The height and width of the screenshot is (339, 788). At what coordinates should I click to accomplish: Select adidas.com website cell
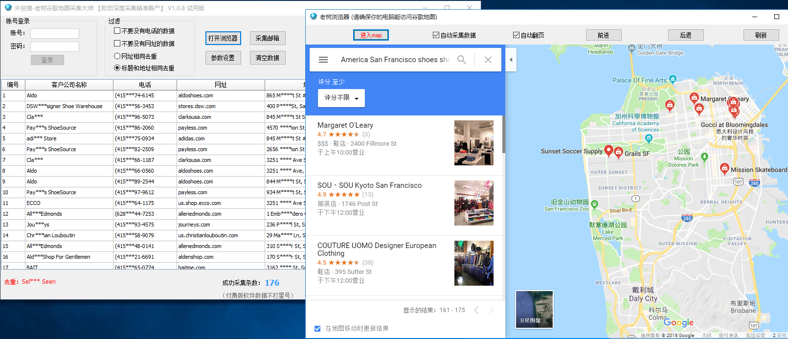pyautogui.click(x=221, y=138)
